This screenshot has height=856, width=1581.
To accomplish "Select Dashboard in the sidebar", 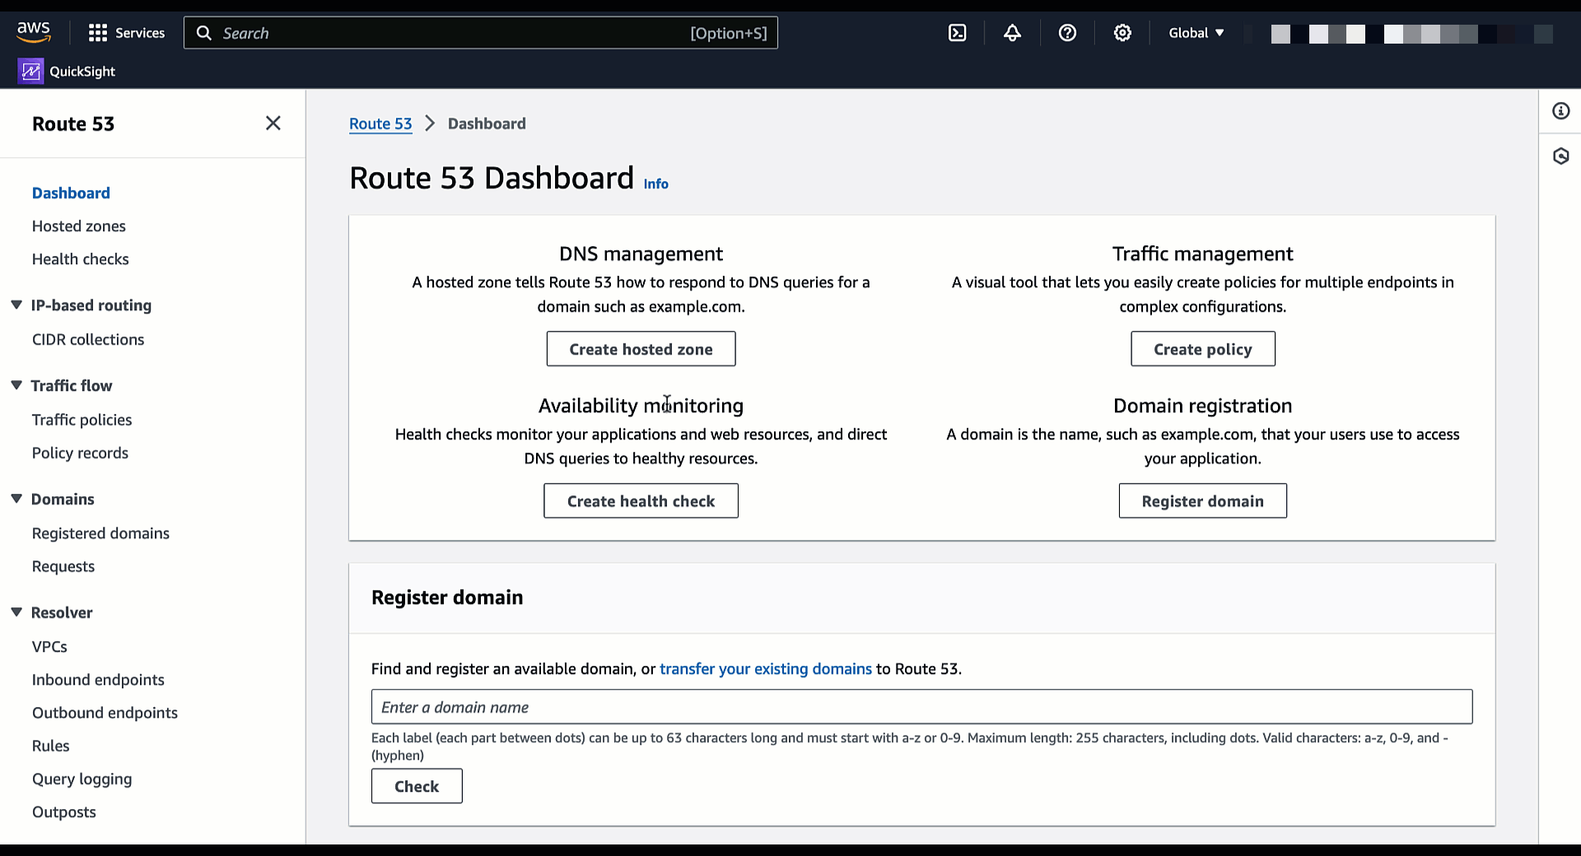I will point(71,193).
